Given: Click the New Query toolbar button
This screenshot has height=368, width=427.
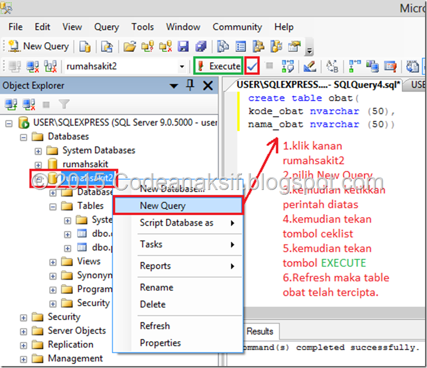Looking at the screenshot, I should click(38, 46).
